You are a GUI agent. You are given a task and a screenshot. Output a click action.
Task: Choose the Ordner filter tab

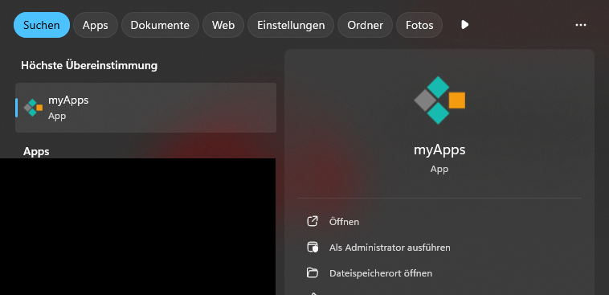click(x=365, y=25)
